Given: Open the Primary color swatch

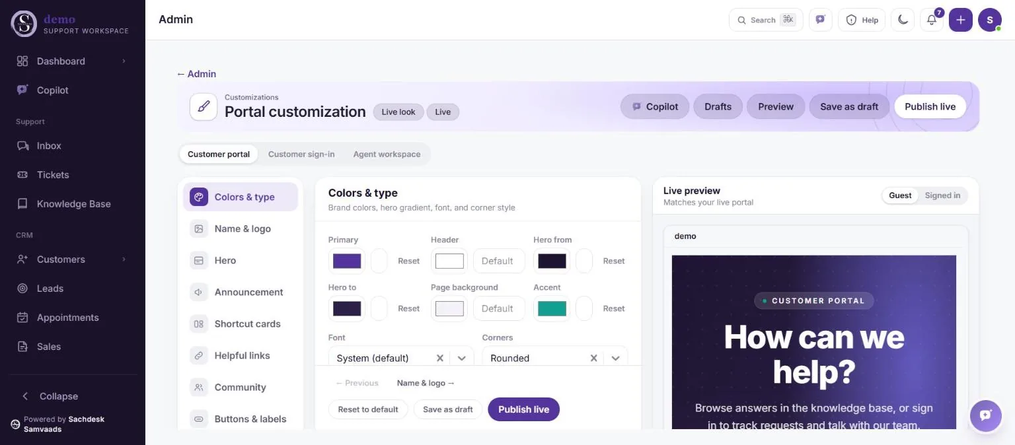Looking at the screenshot, I should tap(347, 261).
